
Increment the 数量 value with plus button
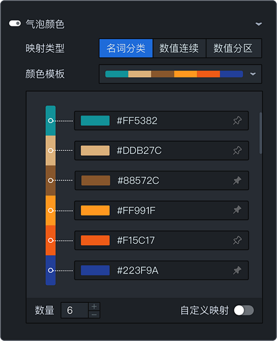[x=94, y=306]
